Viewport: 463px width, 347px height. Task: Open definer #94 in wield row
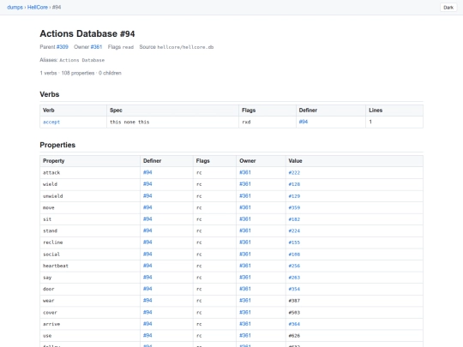pos(147,184)
